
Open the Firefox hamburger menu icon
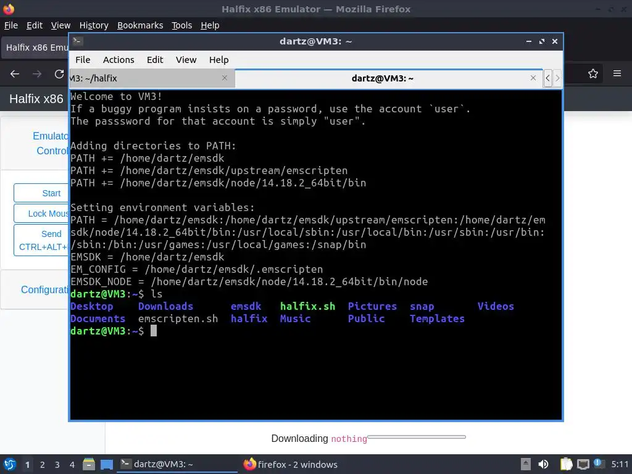coord(617,73)
